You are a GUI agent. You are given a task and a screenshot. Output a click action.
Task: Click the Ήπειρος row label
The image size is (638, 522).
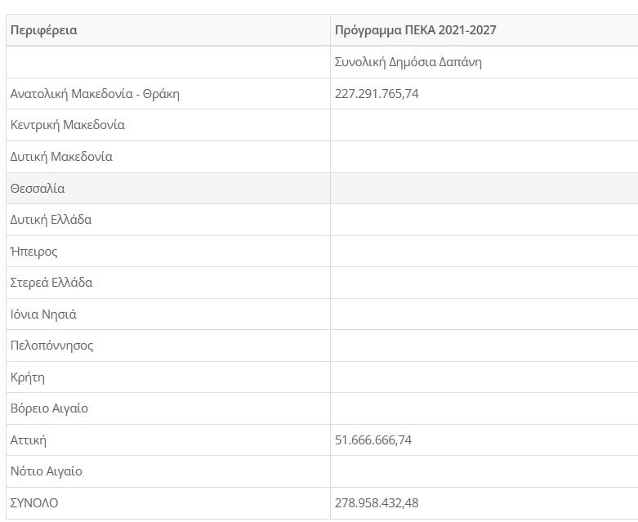pos(33,252)
